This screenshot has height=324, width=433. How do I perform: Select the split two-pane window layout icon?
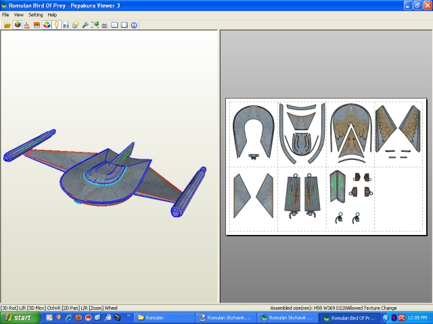pyautogui.click(x=114, y=25)
